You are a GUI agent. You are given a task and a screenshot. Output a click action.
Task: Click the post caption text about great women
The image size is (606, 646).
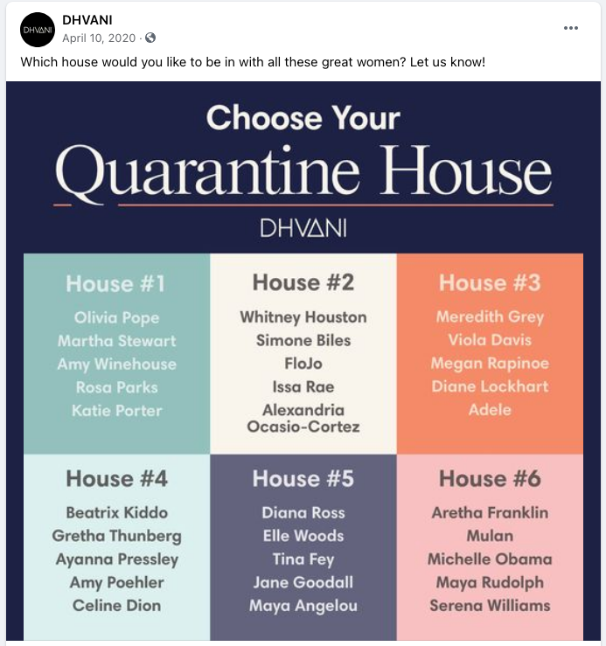click(x=253, y=62)
